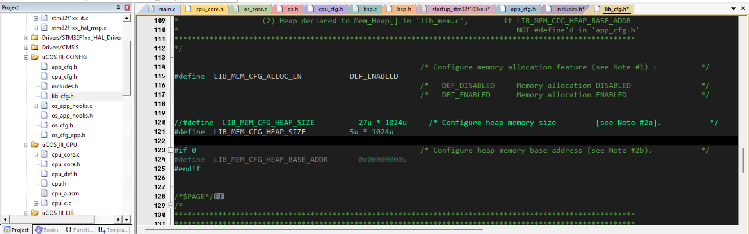Screen dimensions: 749x234
Task: Select os_cfg.h in the project tree
Action: point(62,125)
